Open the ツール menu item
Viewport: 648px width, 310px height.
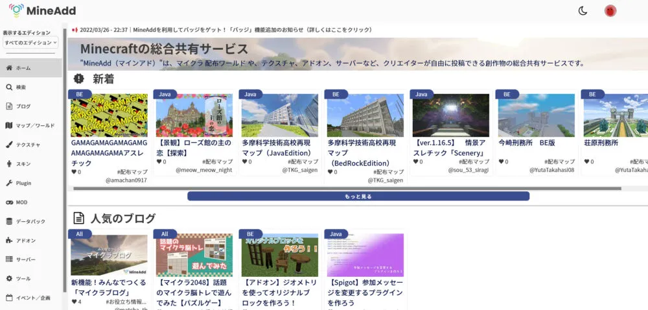(x=23, y=279)
